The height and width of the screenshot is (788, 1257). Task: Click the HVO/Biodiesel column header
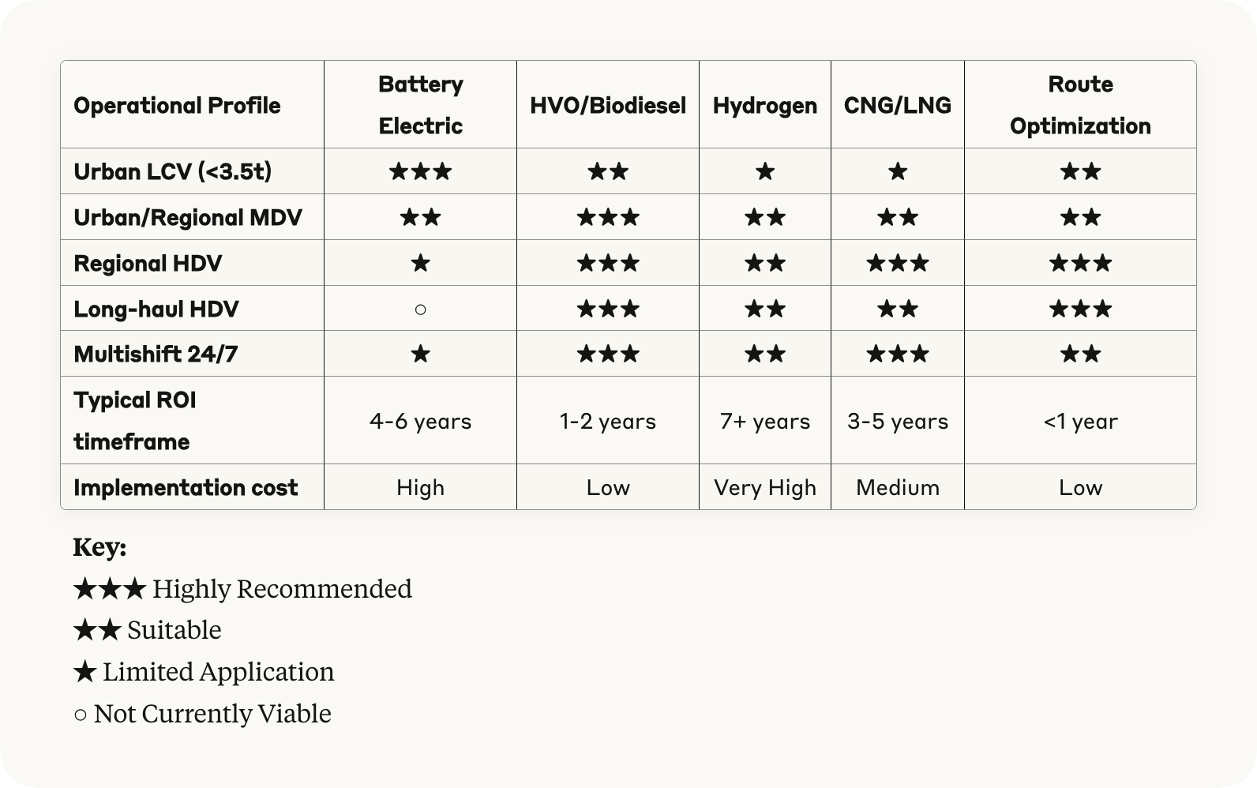coord(608,105)
